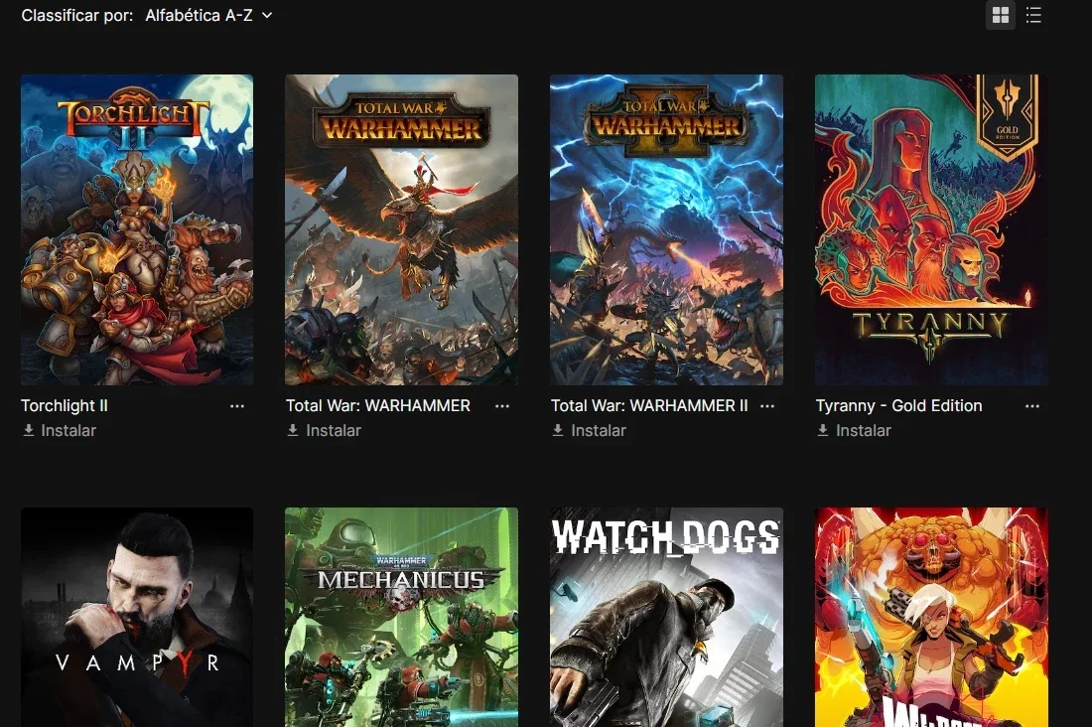Viewport: 1092px width, 727px height.
Task: Click the Classificar por label
Action: (x=77, y=15)
